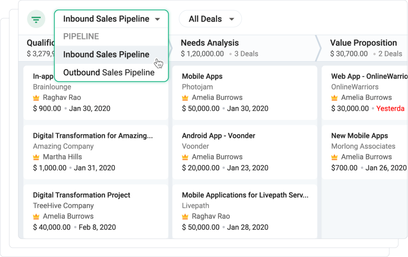Open Digital Transformation for Amazing deal
The image size is (408, 257).
click(x=93, y=136)
